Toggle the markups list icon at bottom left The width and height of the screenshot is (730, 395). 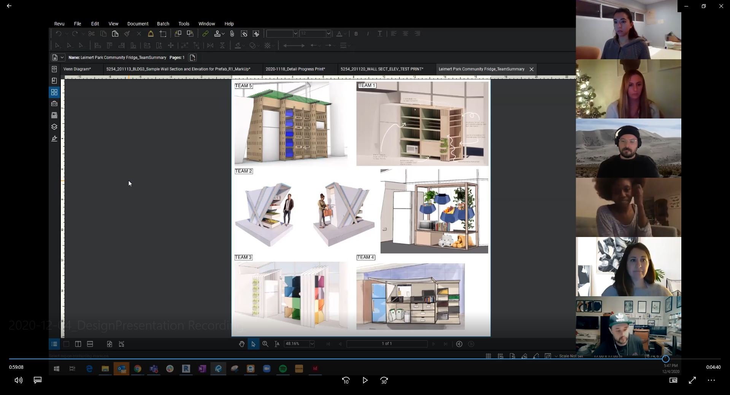[54, 344]
